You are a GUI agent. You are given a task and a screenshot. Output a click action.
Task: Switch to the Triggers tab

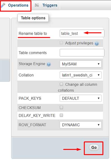[x=46, y=5]
